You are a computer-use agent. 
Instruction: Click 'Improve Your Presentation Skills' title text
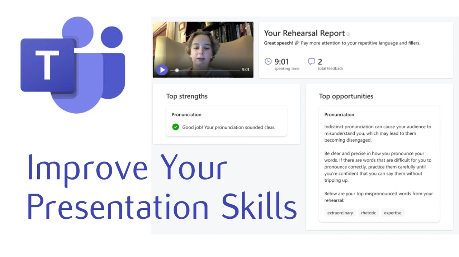click(x=162, y=187)
